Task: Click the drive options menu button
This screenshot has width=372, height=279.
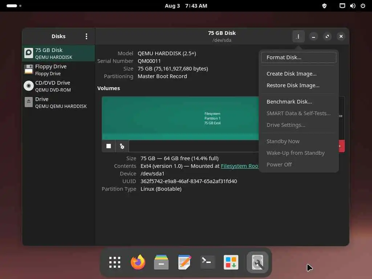Action: pyautogui.click(x=298, y=36)
